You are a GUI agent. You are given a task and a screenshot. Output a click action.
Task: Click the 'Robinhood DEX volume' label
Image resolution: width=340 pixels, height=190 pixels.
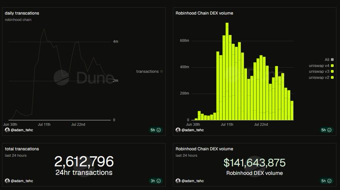(x=254, y=173)
